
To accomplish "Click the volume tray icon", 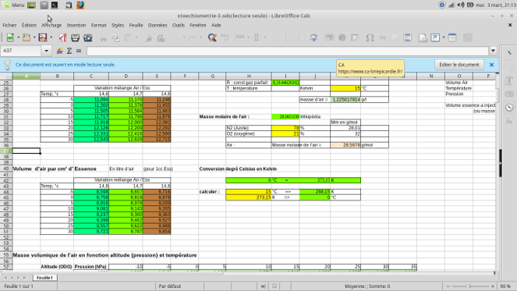I will [x=461, y=5].
